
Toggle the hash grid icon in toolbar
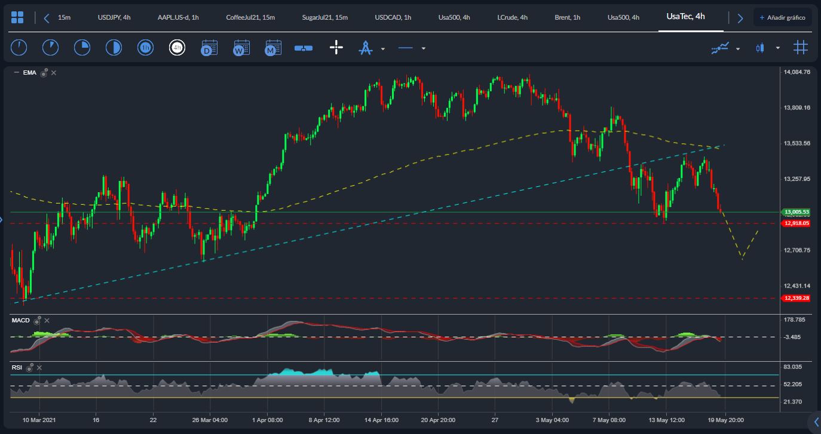801,48
